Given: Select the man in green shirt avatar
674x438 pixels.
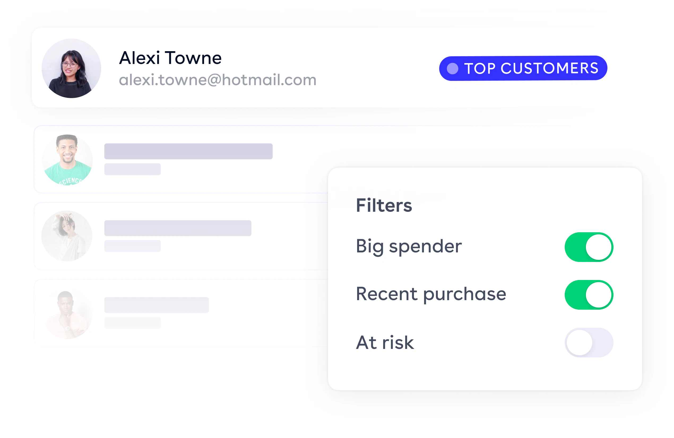Looking at the screenshot, I should pyautogui.click(x=67, y=160).
